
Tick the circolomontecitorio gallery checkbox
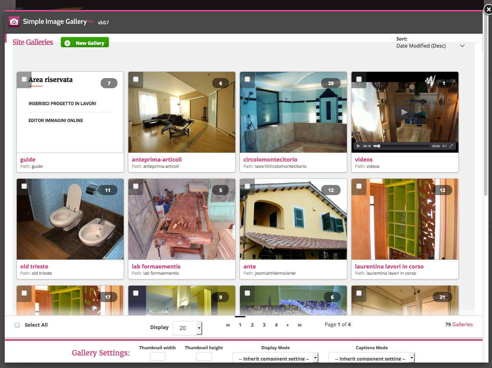247,79
